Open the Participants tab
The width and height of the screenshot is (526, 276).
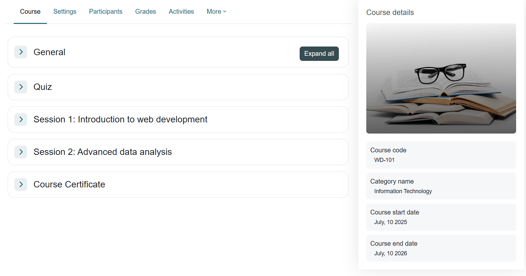coord(106,11)
